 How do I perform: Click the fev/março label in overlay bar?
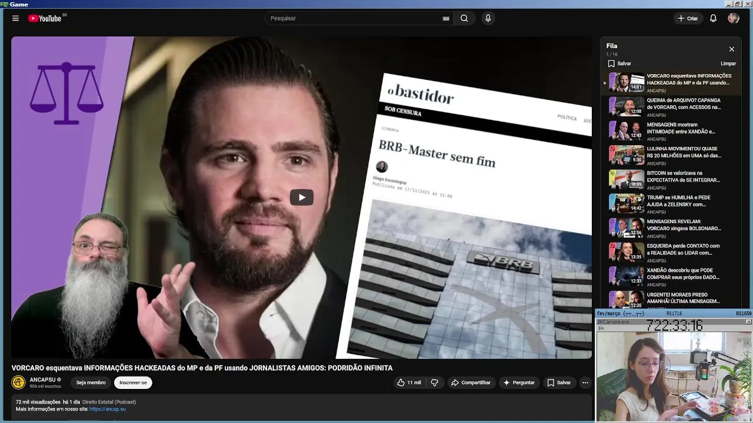coord(621,314)
